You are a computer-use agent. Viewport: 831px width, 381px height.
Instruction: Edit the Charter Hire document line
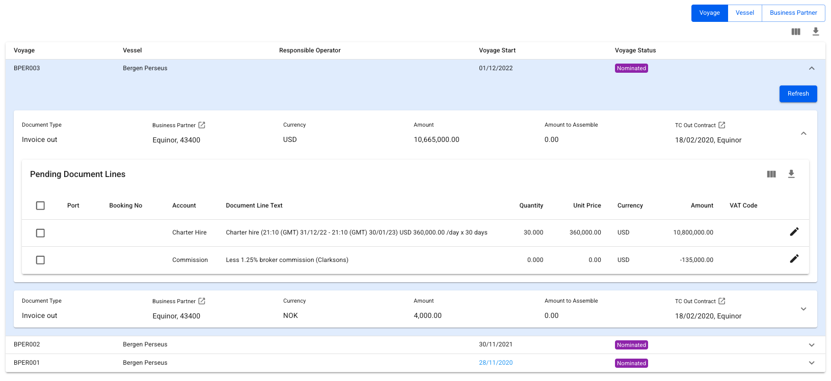[x=794, y=232]
